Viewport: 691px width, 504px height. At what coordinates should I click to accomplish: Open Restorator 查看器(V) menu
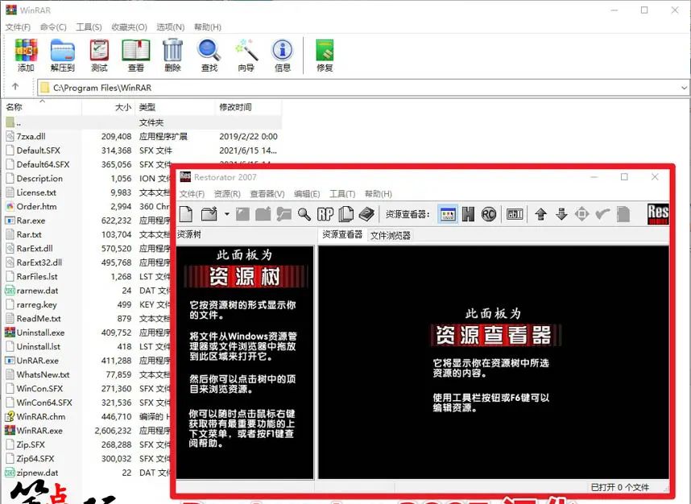(x=267, y=194)
